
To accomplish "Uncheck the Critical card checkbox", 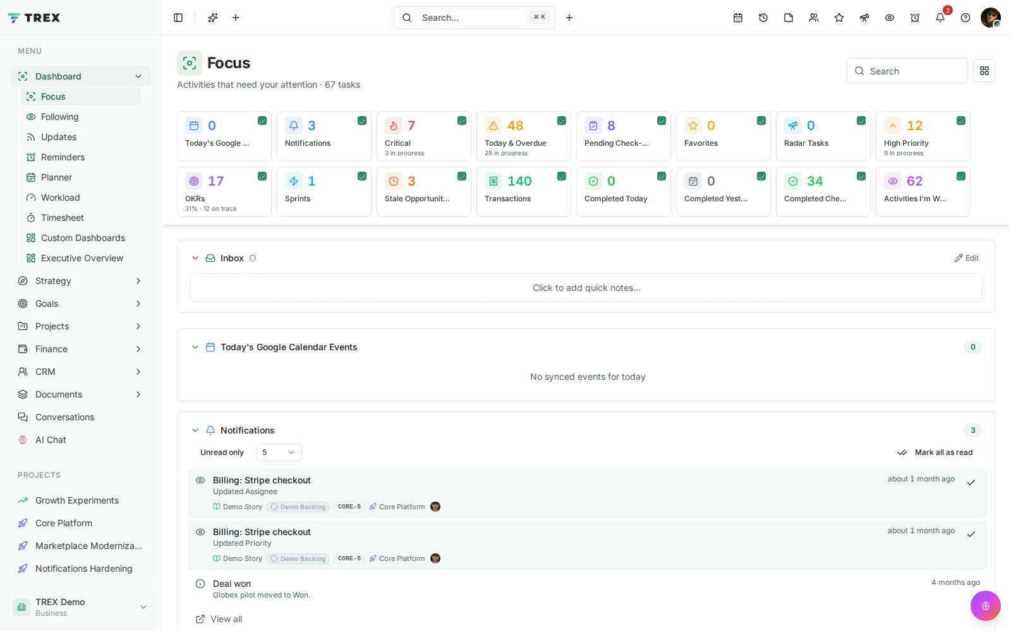I will click(462, 121).
